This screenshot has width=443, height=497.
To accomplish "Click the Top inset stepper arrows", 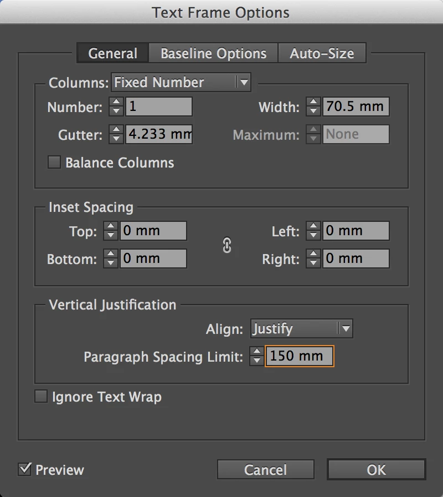I will pos(110,231).
